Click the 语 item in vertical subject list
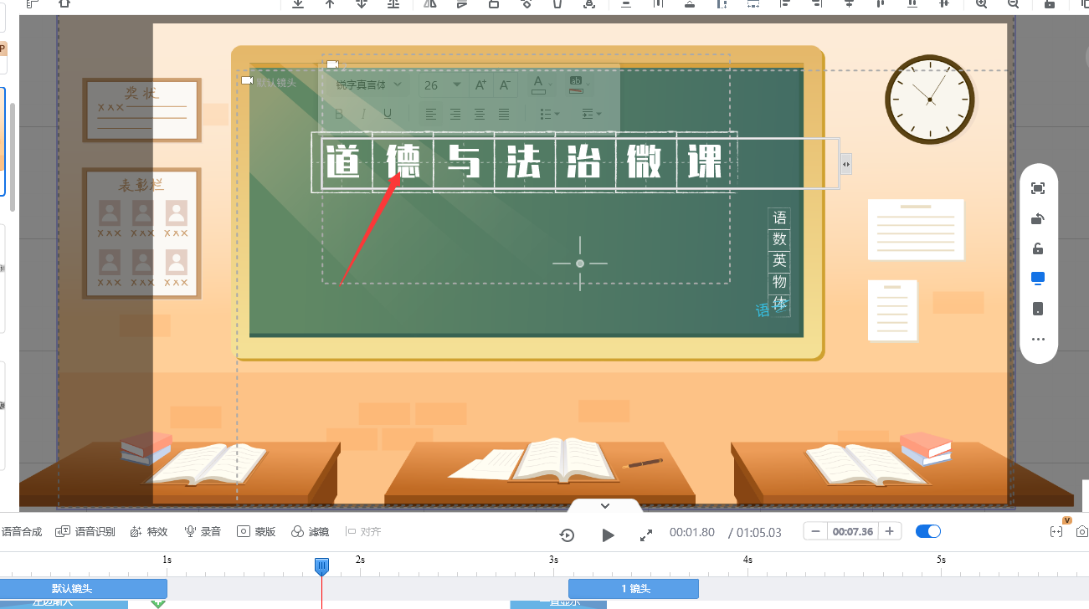The width and height of the screenshot is (1089, 609). click(779, 217)
